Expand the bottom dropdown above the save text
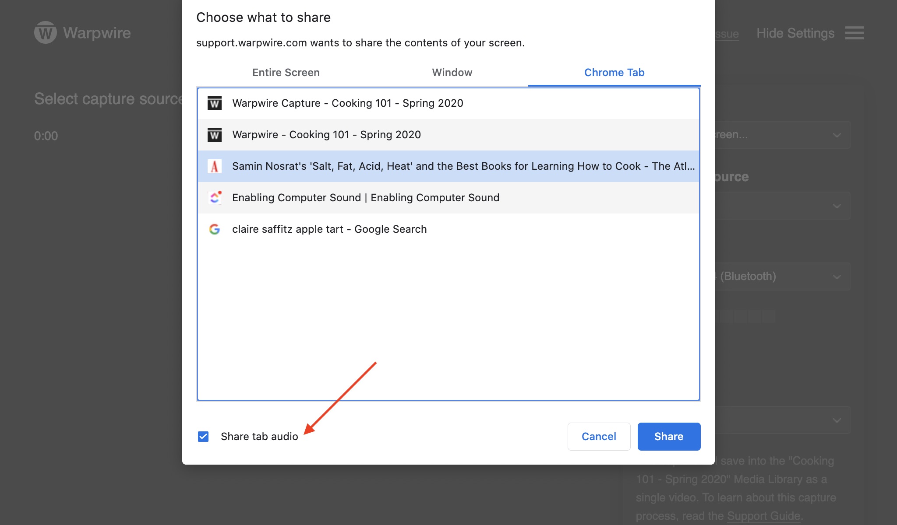Image resolution: width=897 pixels, height=525 pixels. pyautogui.click(x=782, y=420)
